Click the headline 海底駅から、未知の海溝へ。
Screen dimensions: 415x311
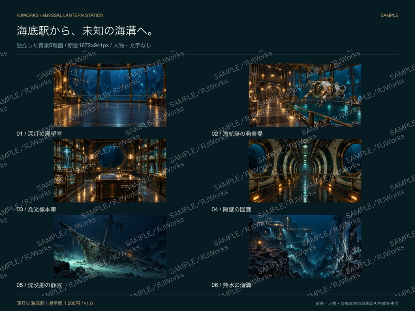(85, 31)
